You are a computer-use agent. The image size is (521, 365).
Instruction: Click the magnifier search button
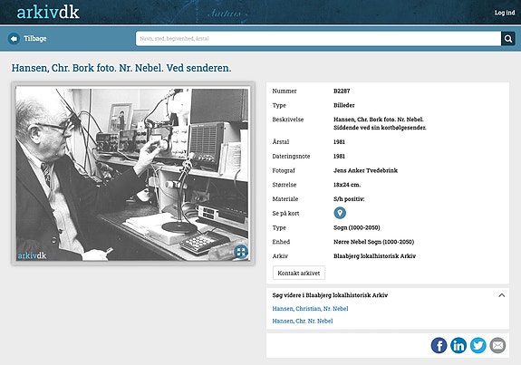508,39
